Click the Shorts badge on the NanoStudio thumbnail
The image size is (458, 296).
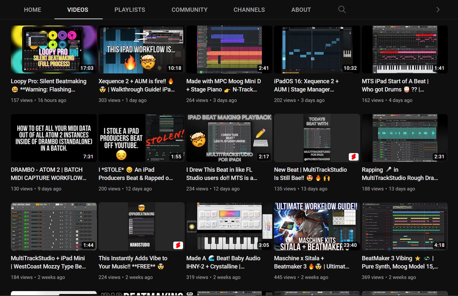tap(177, 245)
